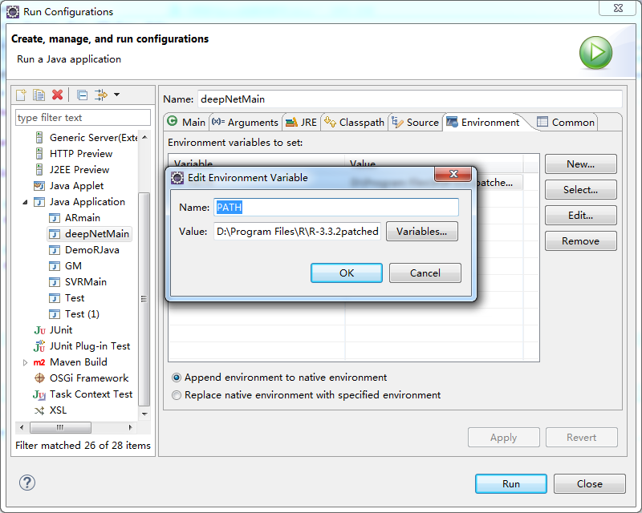Open the help question mark icon
Viewport: 642px width, 513px height.
(27, 483)
